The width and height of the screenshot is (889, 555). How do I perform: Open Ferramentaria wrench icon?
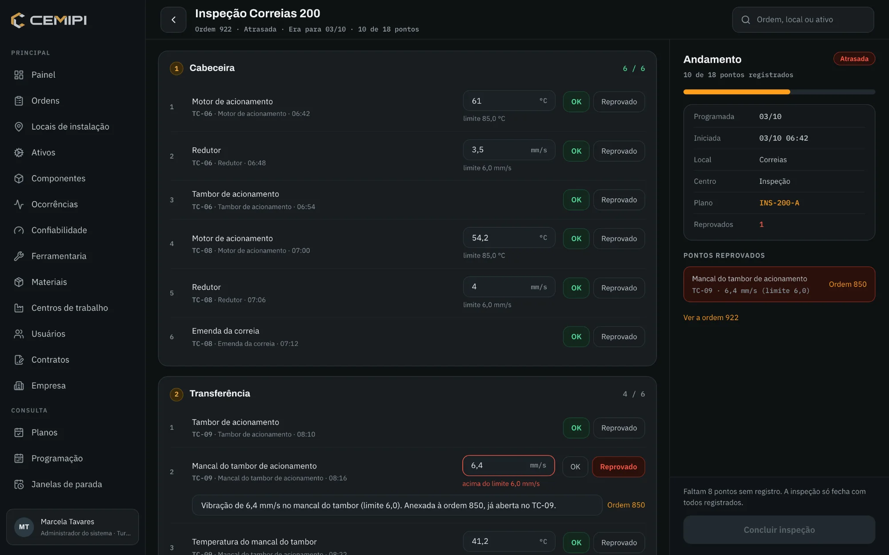point(19,256)
